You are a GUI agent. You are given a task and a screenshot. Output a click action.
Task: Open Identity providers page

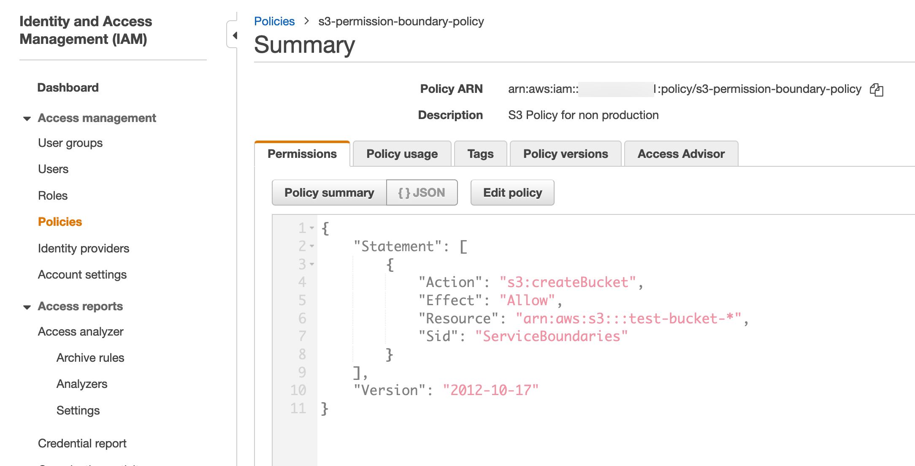coord(84,249)
